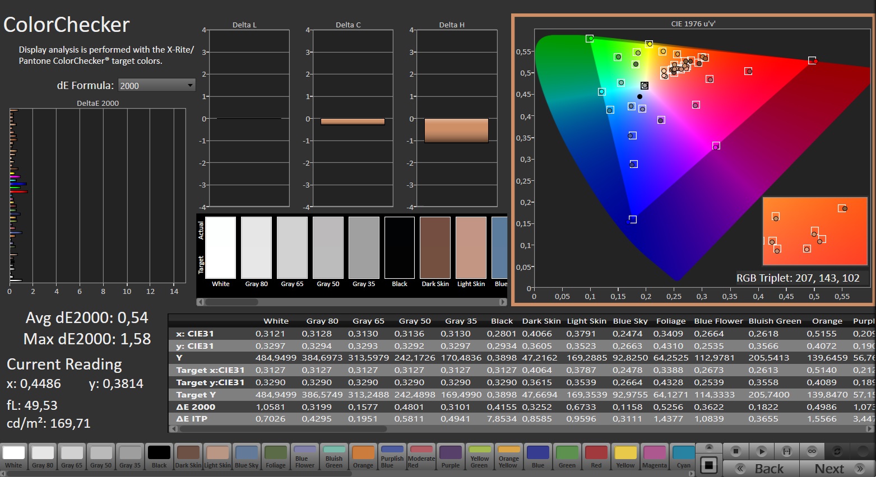Click the Dark Skin actual/target preview patch
This screenshot has width=876, height=477.
point(435,247)
